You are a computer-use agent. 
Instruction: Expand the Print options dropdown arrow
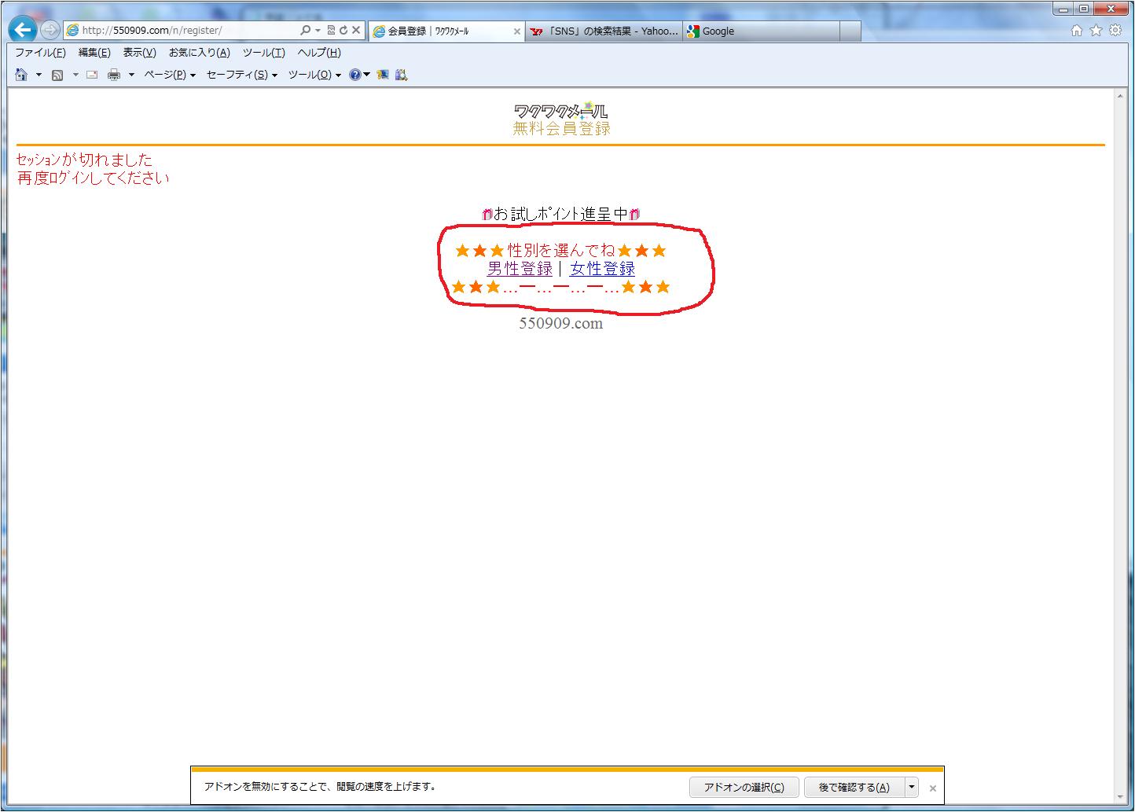coord(131,75)
